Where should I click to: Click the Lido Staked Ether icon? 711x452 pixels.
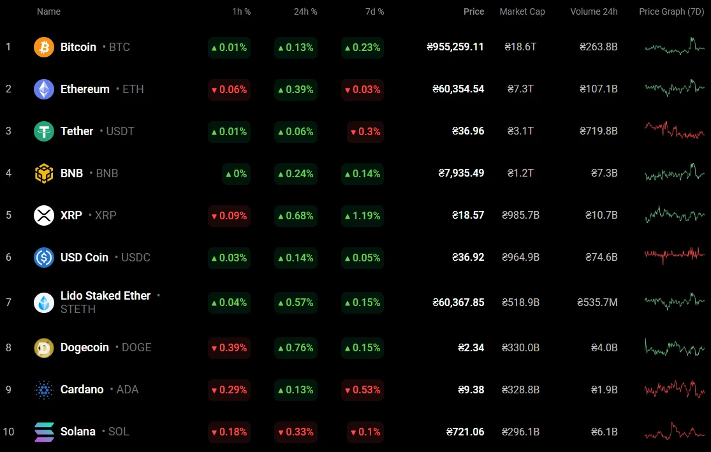point(44,302)
